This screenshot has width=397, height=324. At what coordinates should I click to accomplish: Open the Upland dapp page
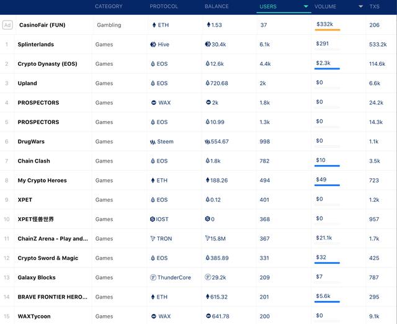click(27, 83)
